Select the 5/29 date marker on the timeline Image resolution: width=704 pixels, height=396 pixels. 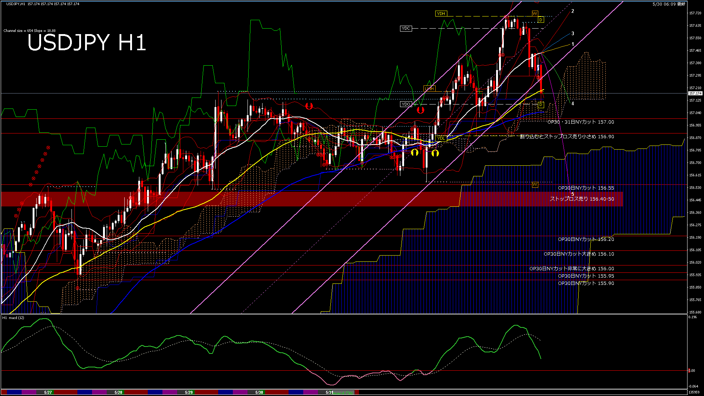click(189, 392)
